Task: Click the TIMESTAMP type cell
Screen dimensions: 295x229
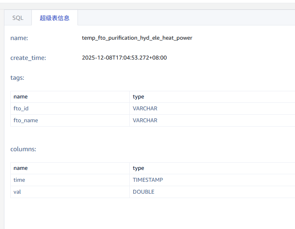Action: (148, 180)
